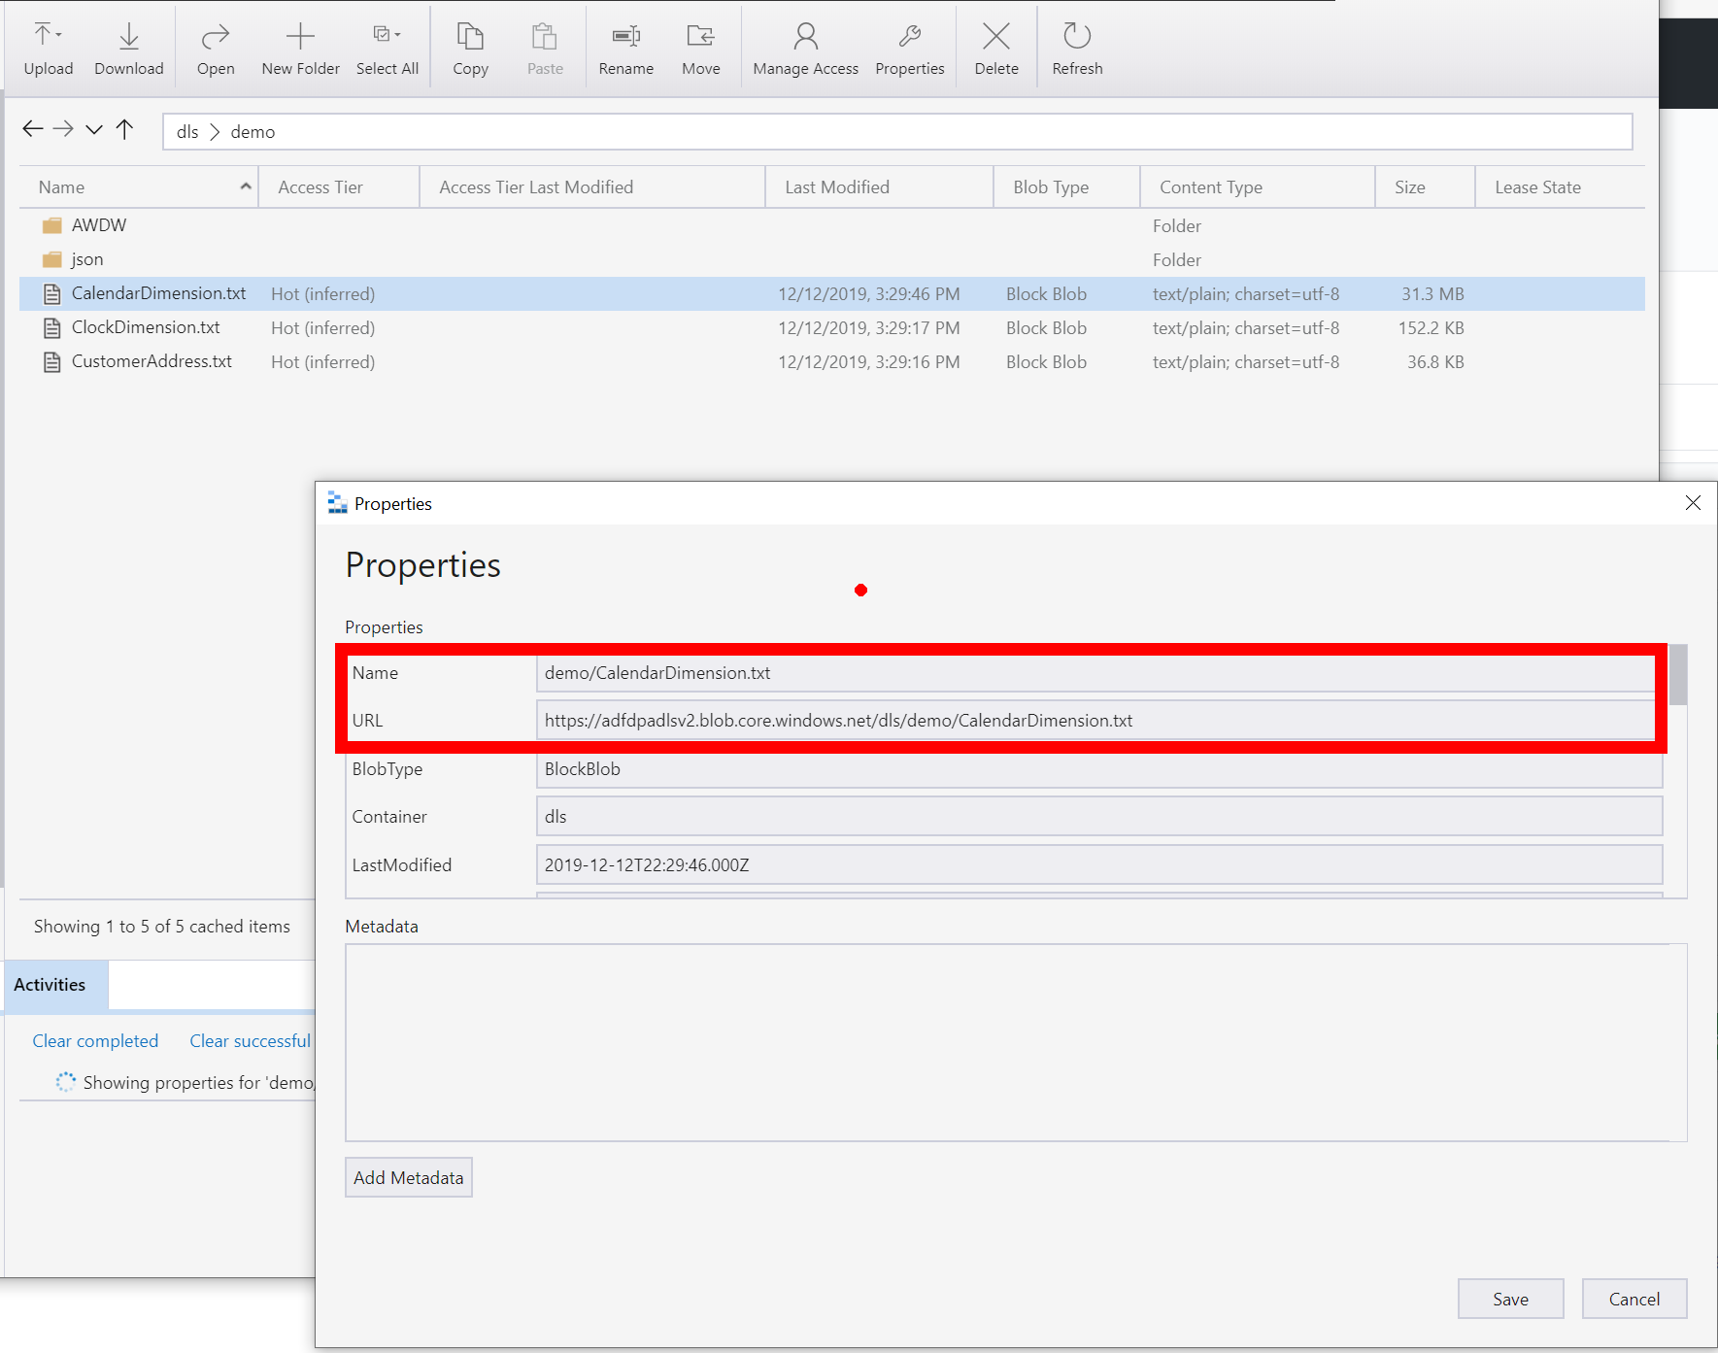Navigate to dls in the breadcrumb
Viewport: 1718px width, 1353px height.
188,131
